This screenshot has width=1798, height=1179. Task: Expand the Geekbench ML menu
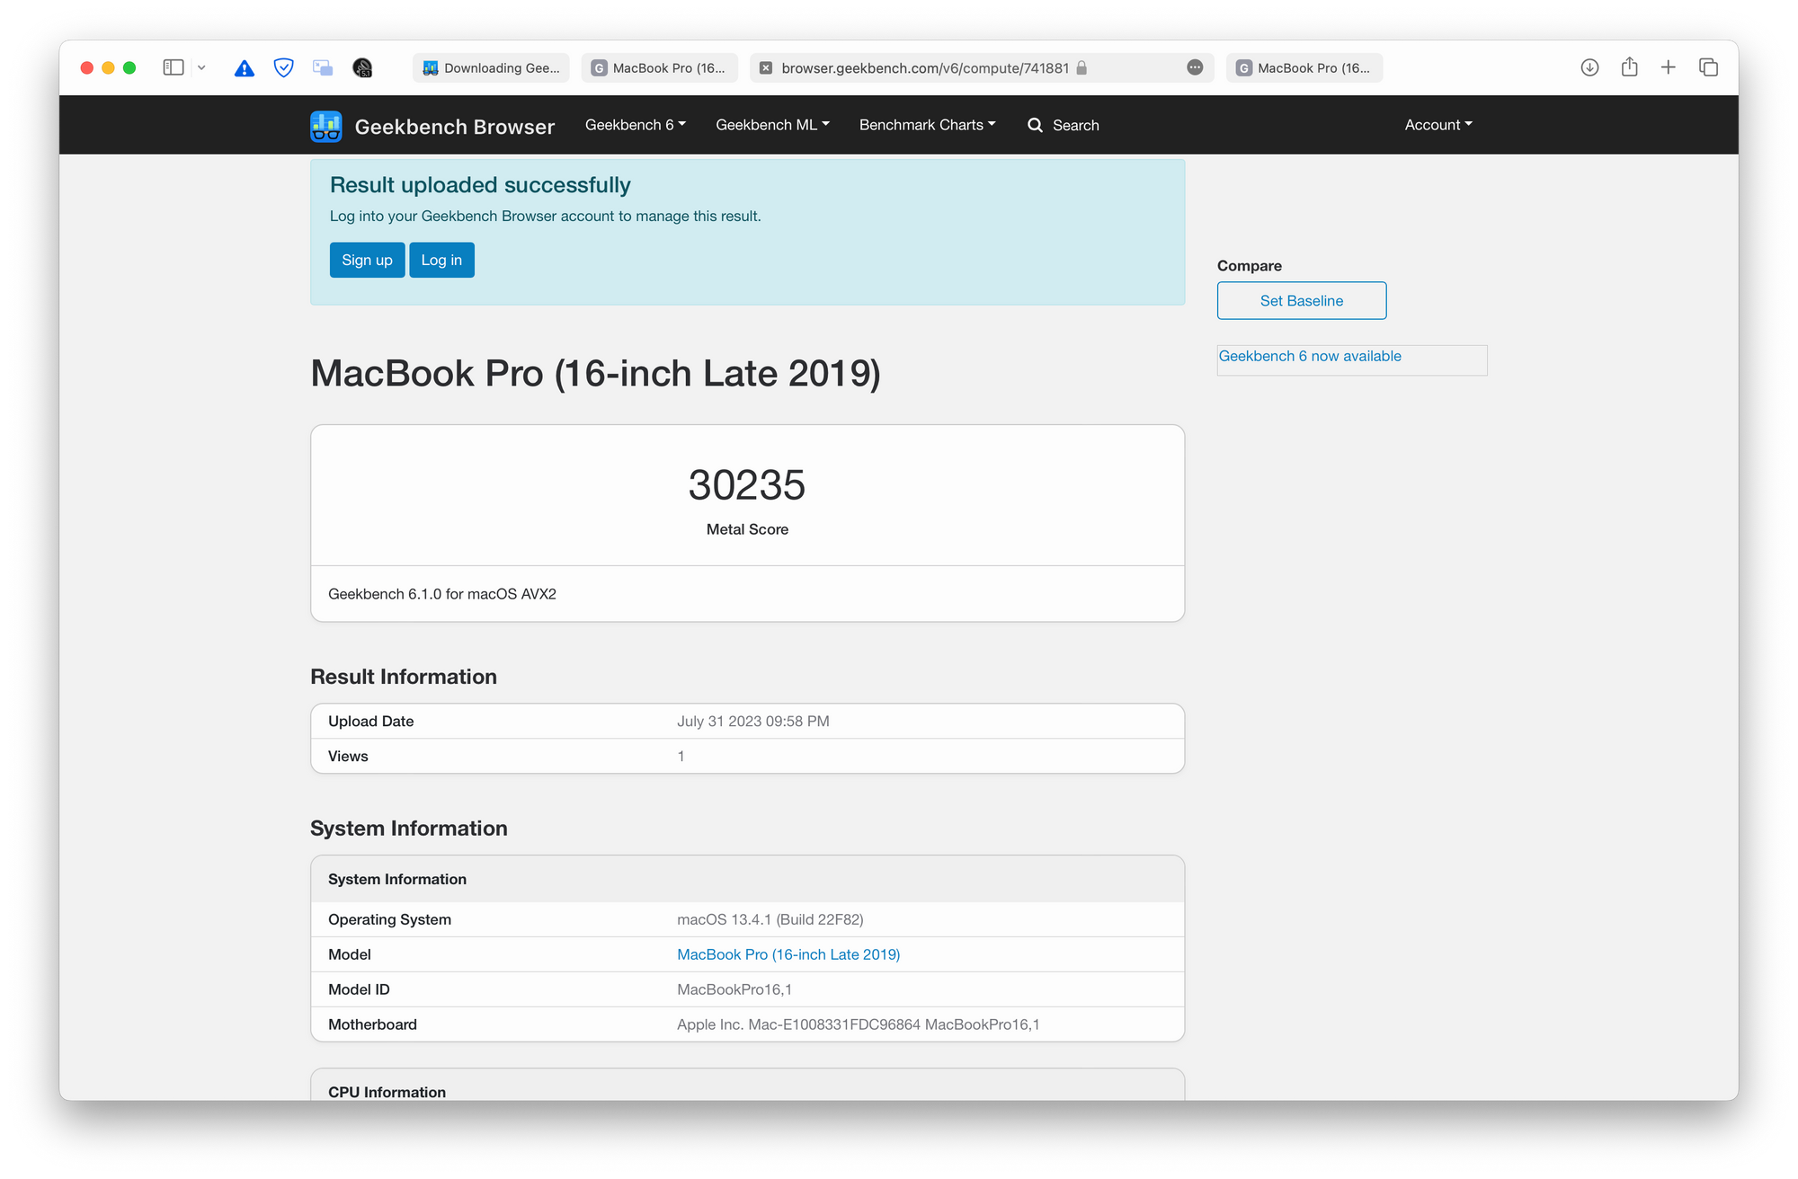772,125
